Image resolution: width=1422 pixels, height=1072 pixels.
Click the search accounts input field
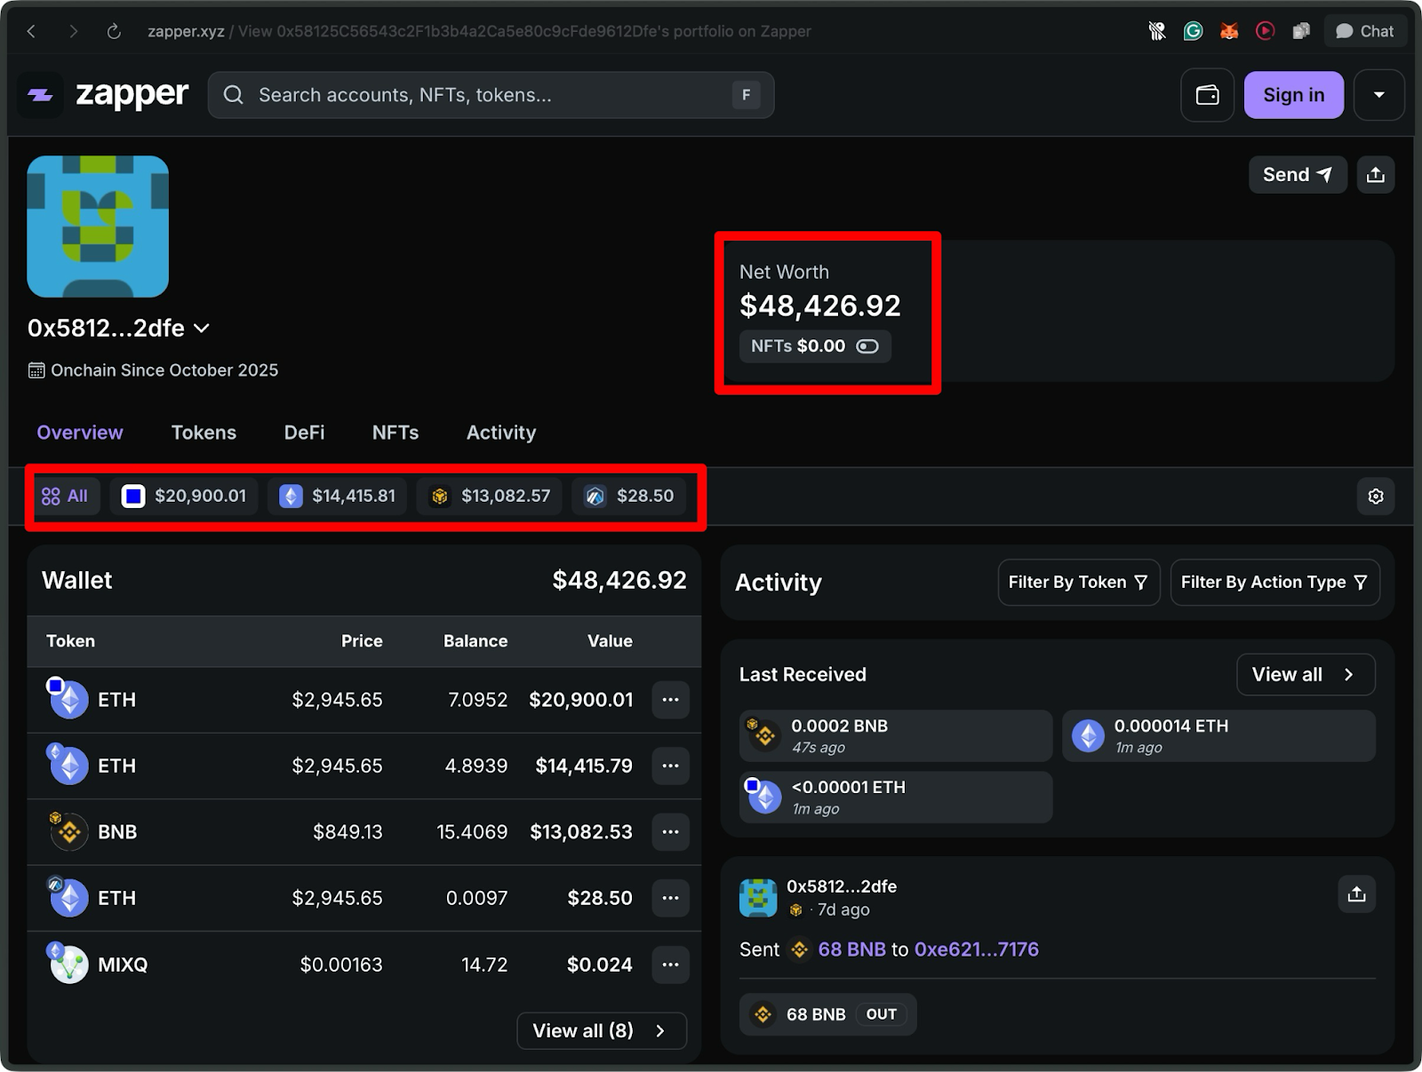491,95
